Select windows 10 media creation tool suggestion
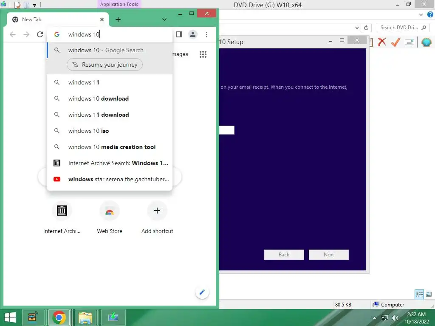Image resolution: width=435 pixels, height=326 pixels. tap(110, 147)
